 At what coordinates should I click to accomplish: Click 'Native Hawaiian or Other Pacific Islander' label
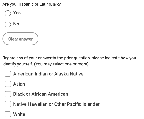[56, 104]
